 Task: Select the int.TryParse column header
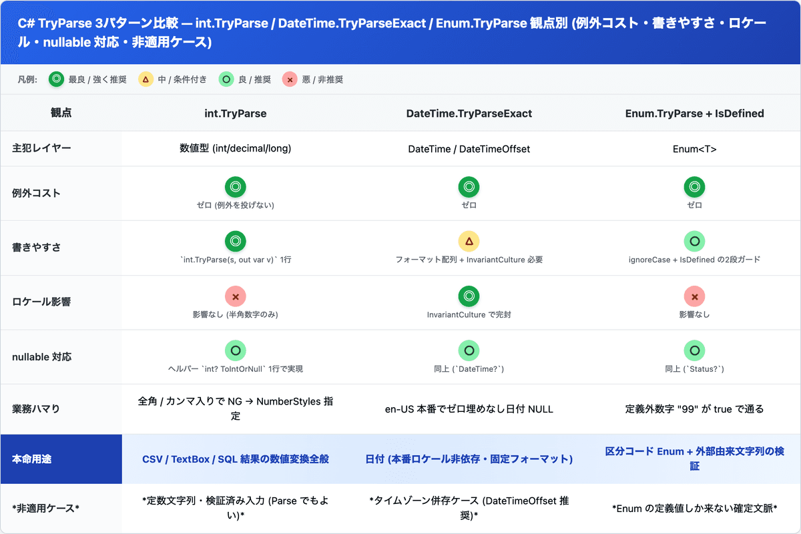(235, 113)
